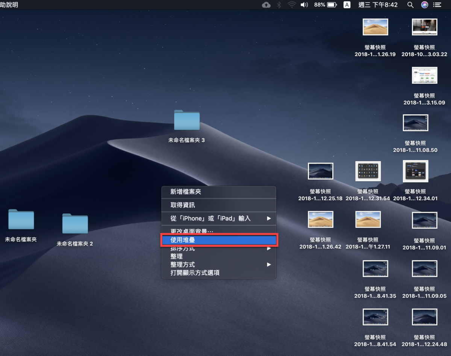
Task: Choose 更改桌面背景… in the context menu
Action: (x=219, y=230)
